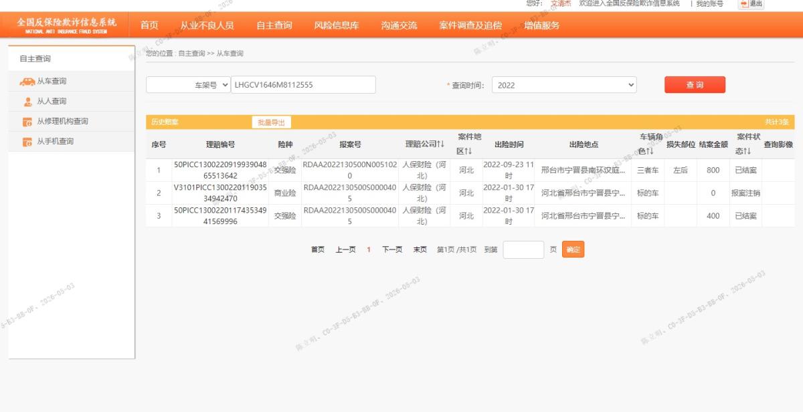Screen dimensions: 803x412
Task: Click settlement amount 400 cell
Action: pyautogui.click(x=713, y=216)
